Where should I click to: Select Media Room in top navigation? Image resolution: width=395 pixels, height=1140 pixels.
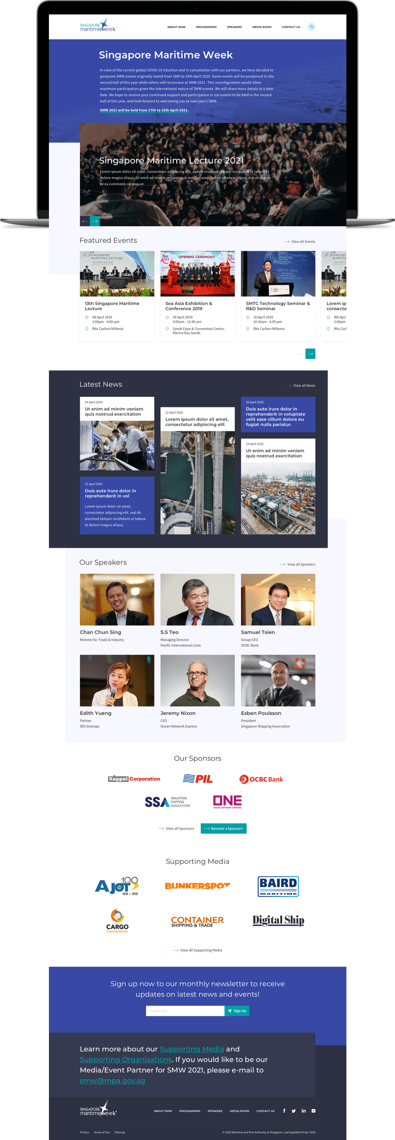262,27
